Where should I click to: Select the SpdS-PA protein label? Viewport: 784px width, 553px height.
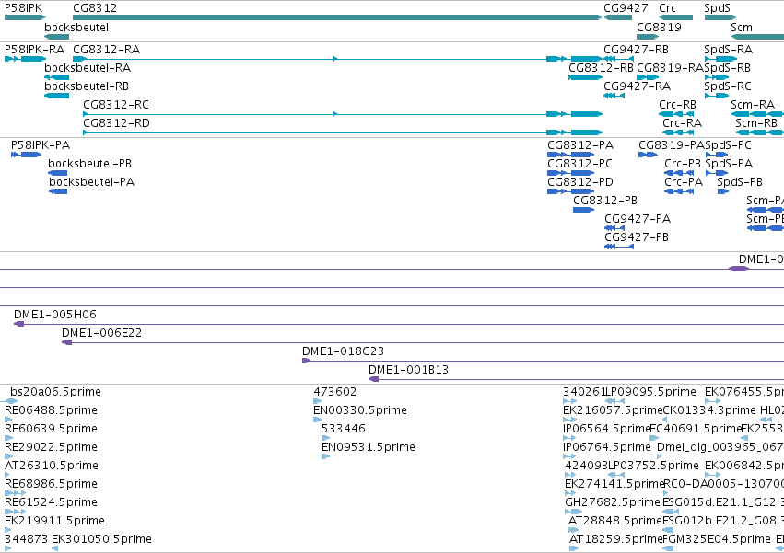[x=729, y=164]
